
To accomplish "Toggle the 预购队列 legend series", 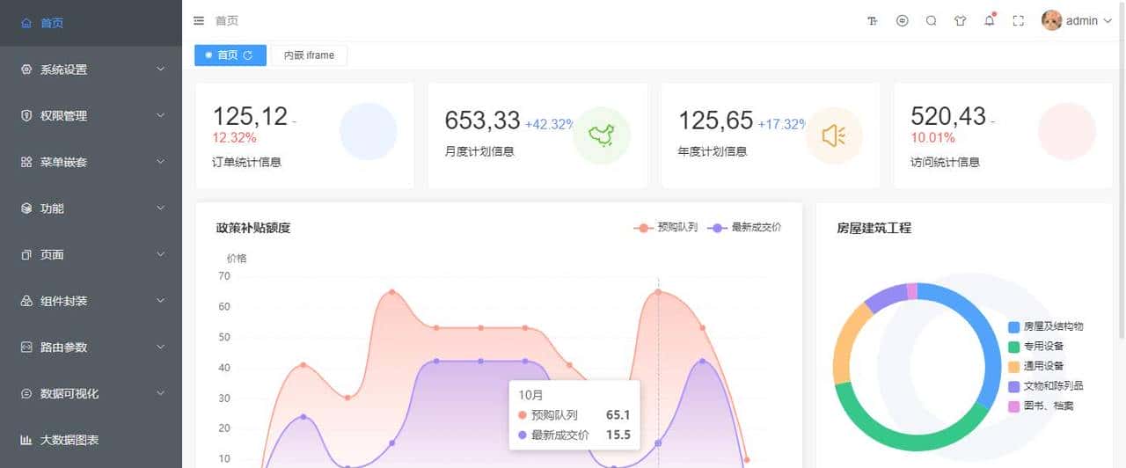I will (x=666, y=227).
